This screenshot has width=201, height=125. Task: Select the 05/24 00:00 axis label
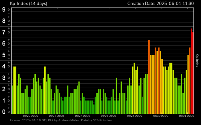pos(83,116)
